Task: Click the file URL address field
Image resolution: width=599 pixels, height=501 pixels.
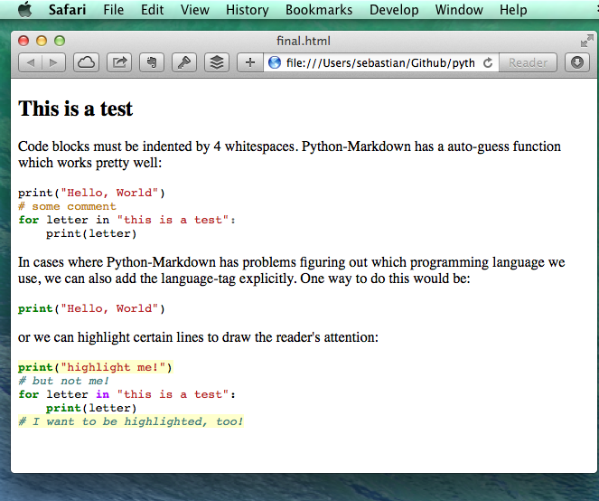Action: click(x=379, y=62)
